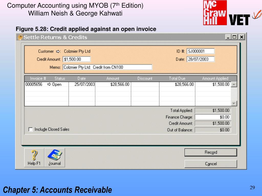
Task: Click the Memo field
Action: [x=107, y=67]
